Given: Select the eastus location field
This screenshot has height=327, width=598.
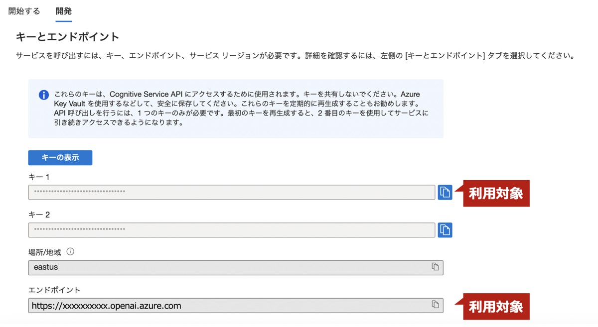Looking at the screenshot, I should (x=236, y=267).
